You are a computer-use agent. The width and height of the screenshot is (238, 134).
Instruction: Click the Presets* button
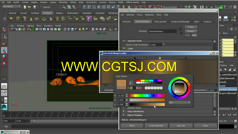coord(191,31)
